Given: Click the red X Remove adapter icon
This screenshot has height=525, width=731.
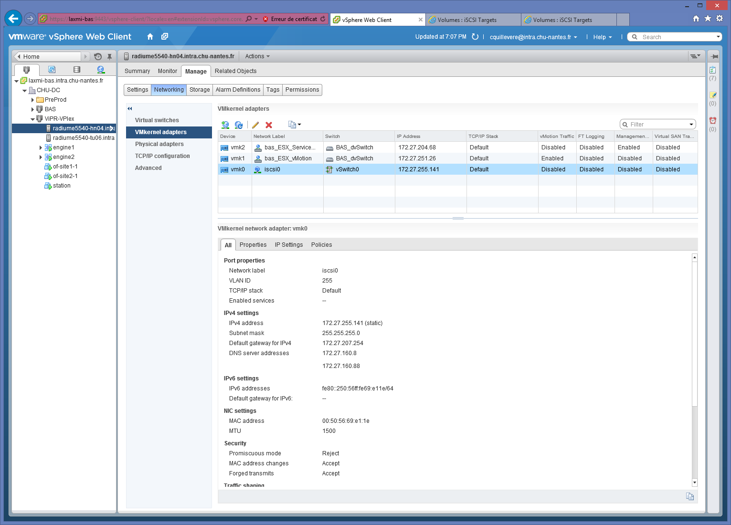Looking at the screenshot, I should pos(269,125).
